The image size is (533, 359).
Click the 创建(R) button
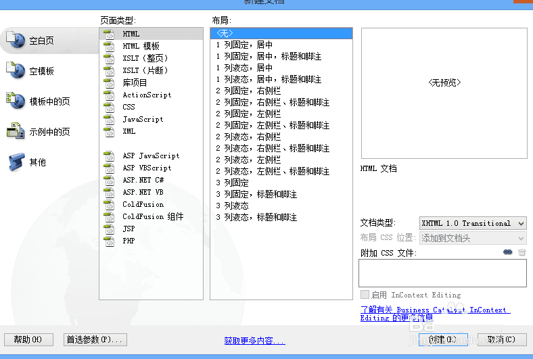click(443, 339)
